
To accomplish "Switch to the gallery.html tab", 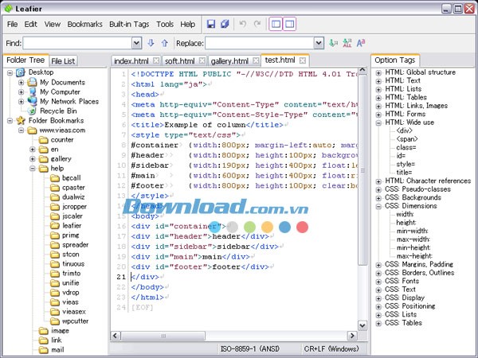I will tap(230, 60).
